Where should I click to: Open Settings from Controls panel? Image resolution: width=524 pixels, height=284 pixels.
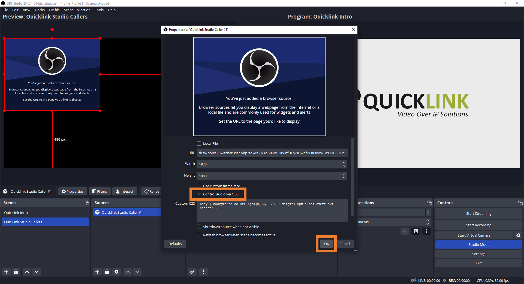pos(479,254)
